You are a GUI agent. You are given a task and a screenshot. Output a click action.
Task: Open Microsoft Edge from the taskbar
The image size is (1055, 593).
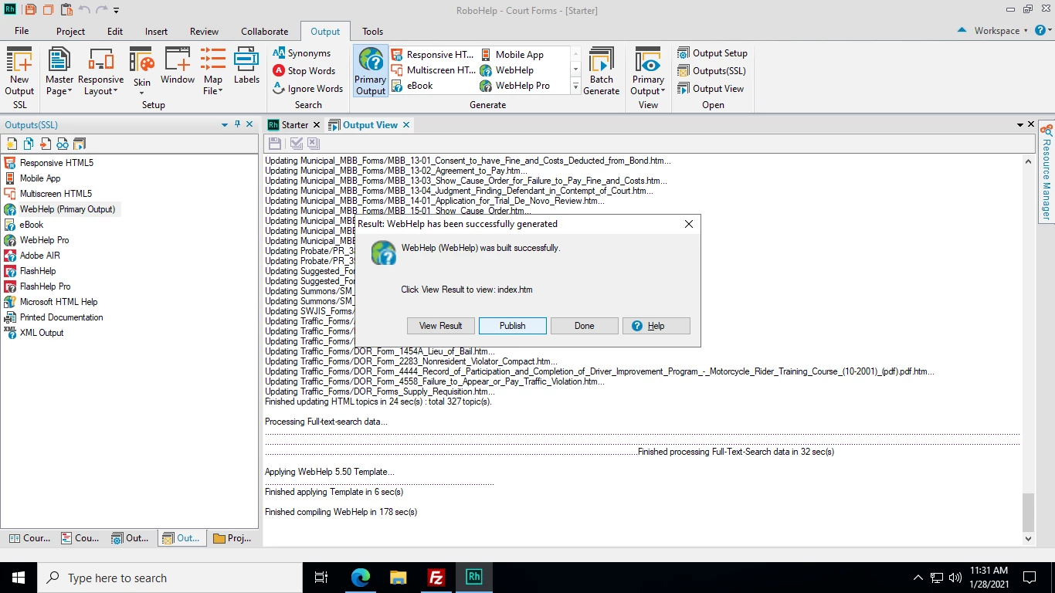(361, 578)
